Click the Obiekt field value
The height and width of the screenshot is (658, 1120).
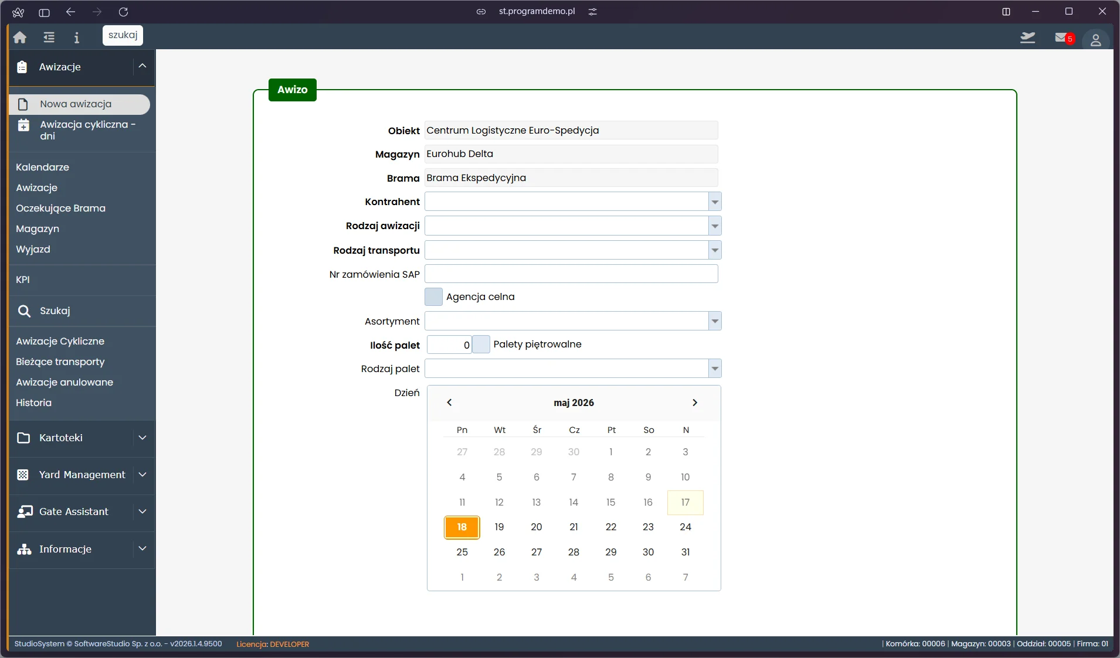[571, 131]
